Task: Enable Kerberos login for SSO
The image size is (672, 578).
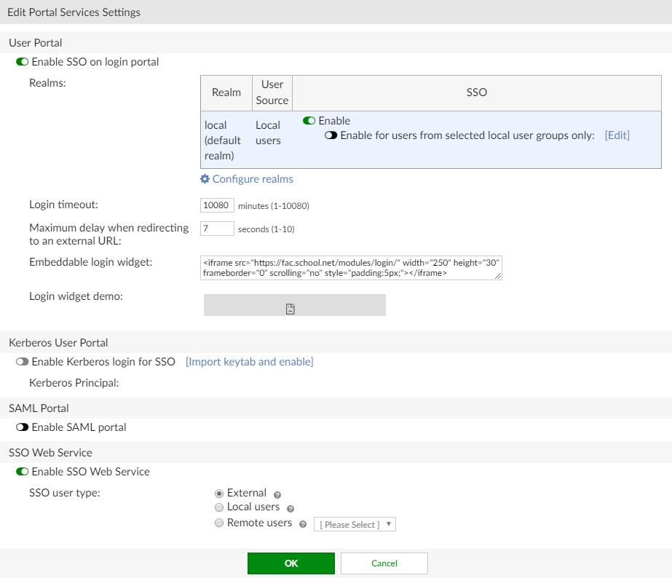Action: pyautogui.click(x=22, y=360)
